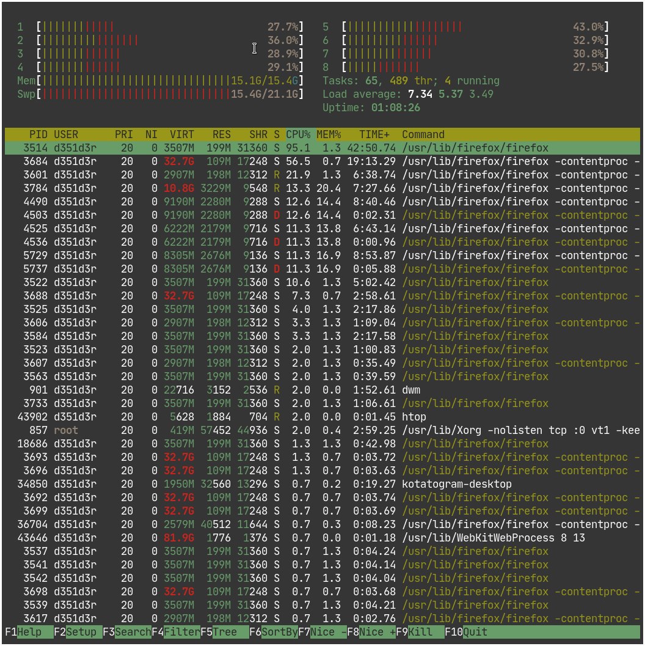Click the CPU% column header
Viewport: 645px width, 646px height.
(298, 134)
